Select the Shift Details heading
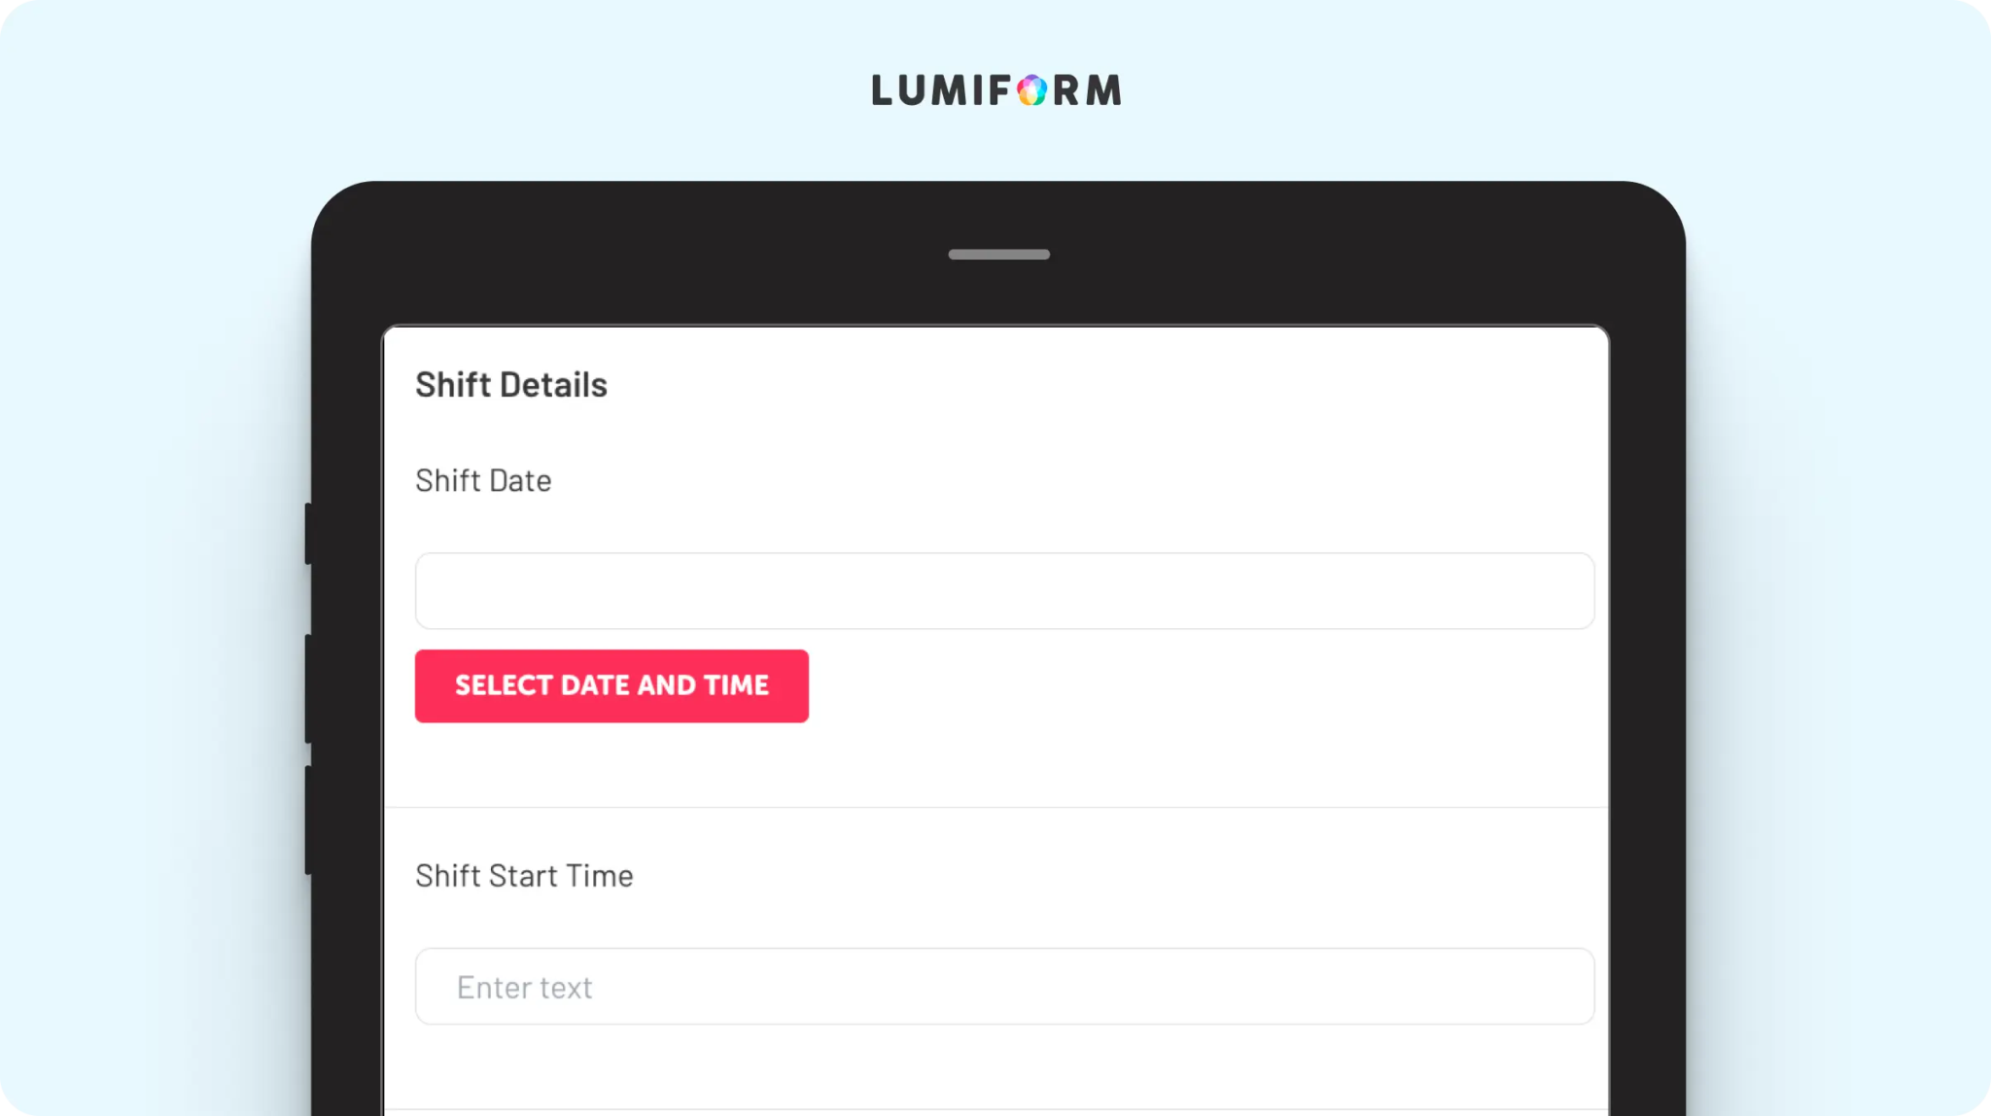Viewport: 1991px width, 1116px height. 511,385
